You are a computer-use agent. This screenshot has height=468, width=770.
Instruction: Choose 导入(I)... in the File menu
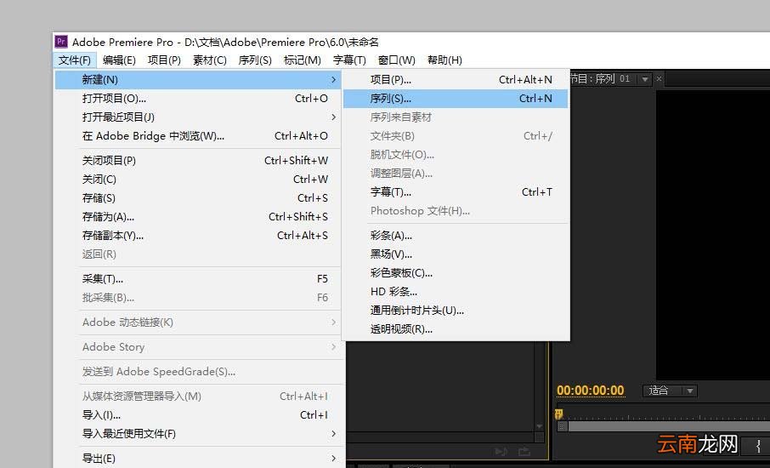[196, 415]
